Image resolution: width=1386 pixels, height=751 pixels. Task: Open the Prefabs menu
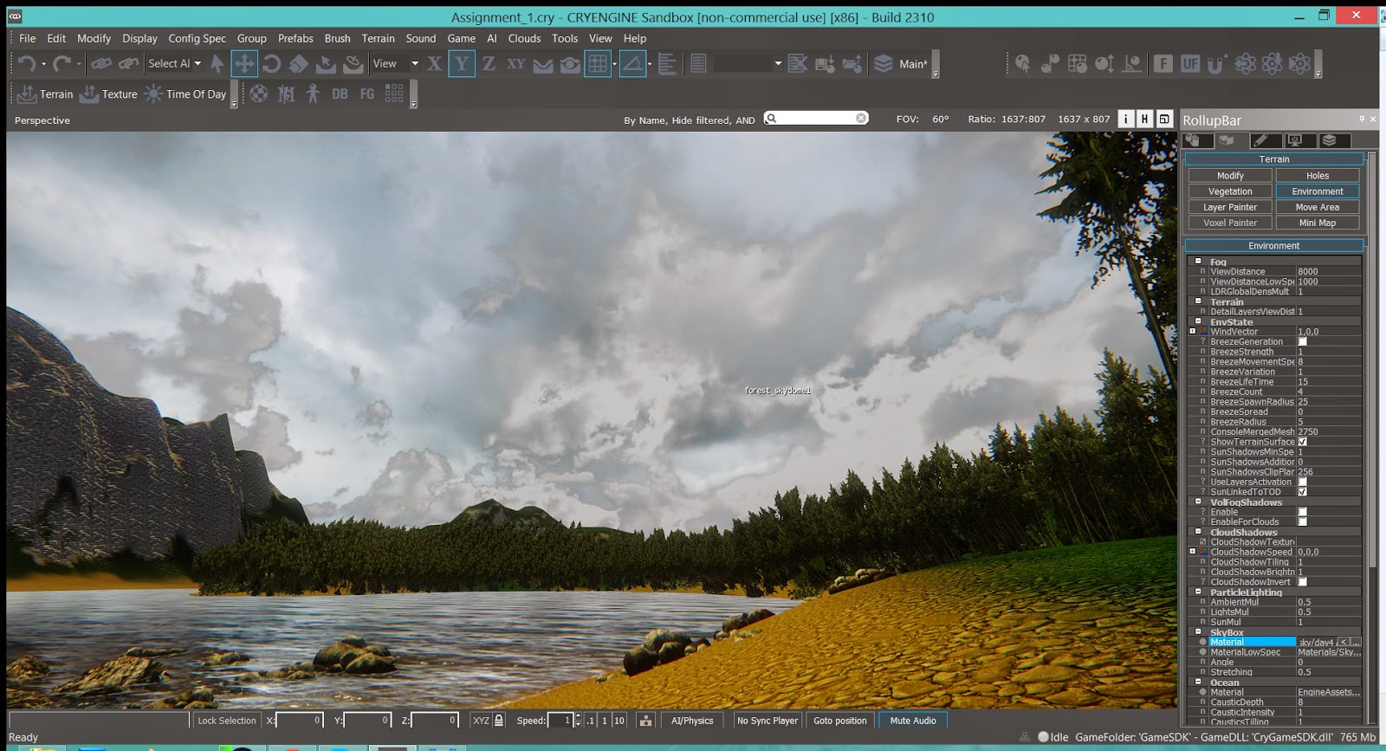(x=295, y=38)
